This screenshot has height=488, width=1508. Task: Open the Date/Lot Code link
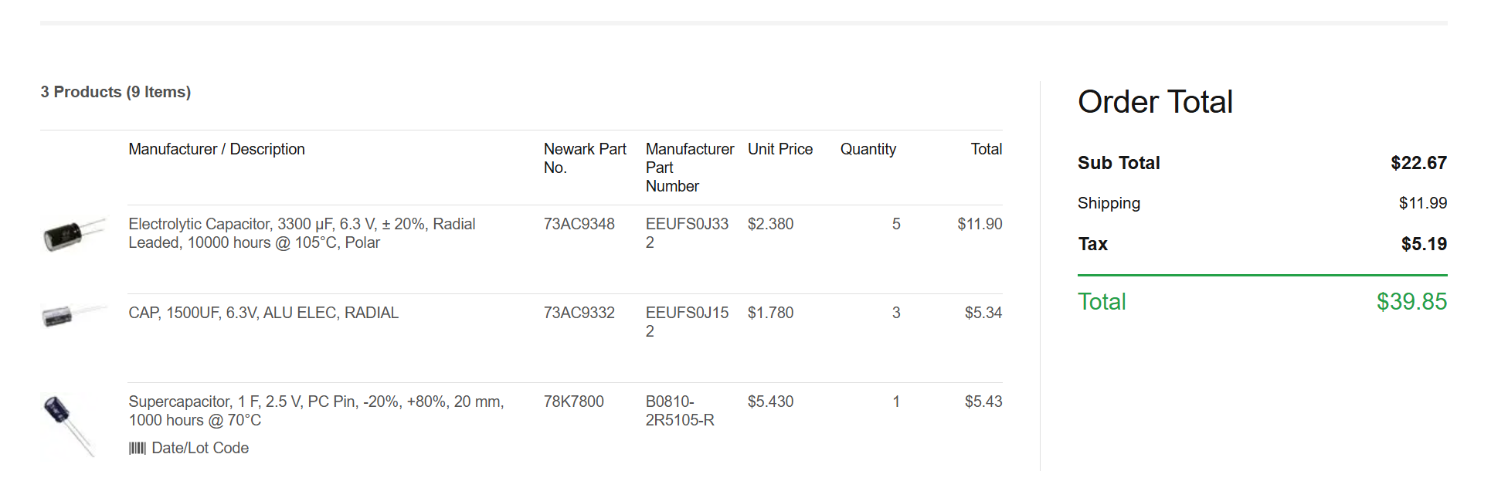(200, 449)
